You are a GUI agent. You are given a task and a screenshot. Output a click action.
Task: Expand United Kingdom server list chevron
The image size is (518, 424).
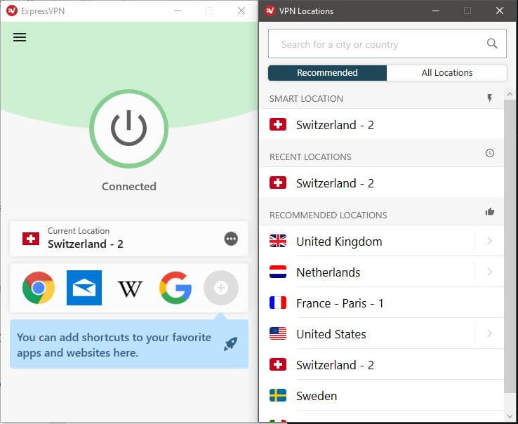point(490,241)
